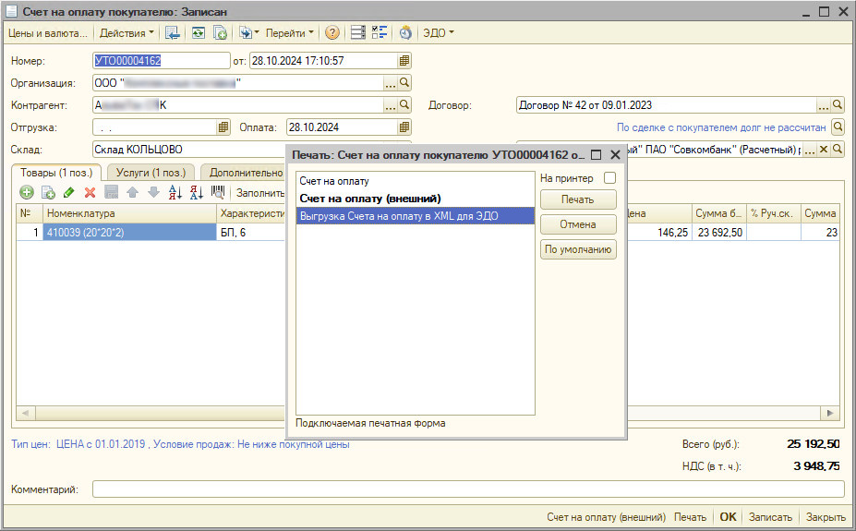
Task: Open Договор with the magnifier icon
Action: click(x=838, y=104)
